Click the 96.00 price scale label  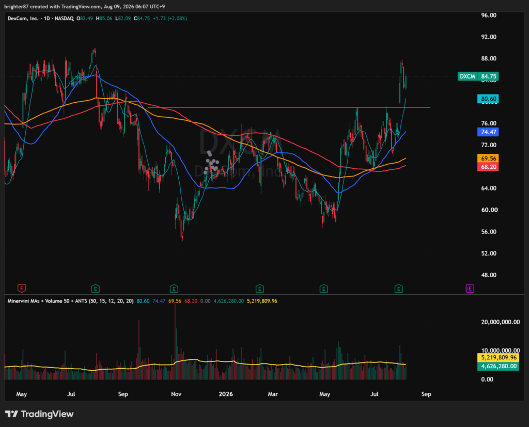[x=489, y=15]
